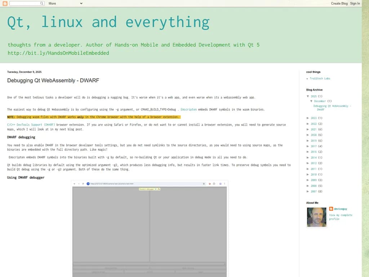This screenshot has height=277, width=369.
Task: Click the Blogger logo icon in the navbar
Action: [4, 3]
